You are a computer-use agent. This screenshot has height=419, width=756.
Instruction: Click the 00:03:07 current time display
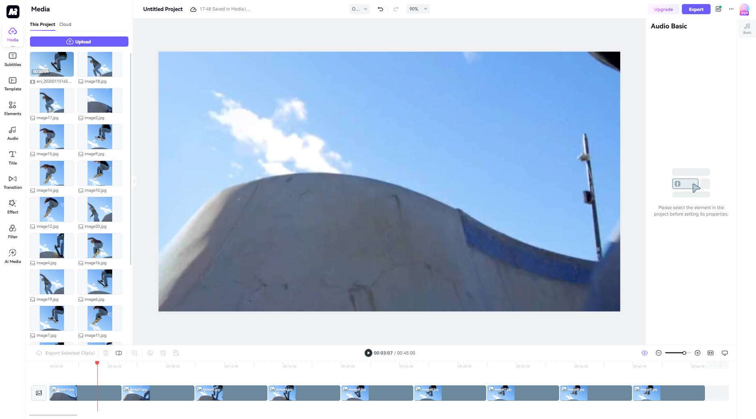click(x=383, y=353)
